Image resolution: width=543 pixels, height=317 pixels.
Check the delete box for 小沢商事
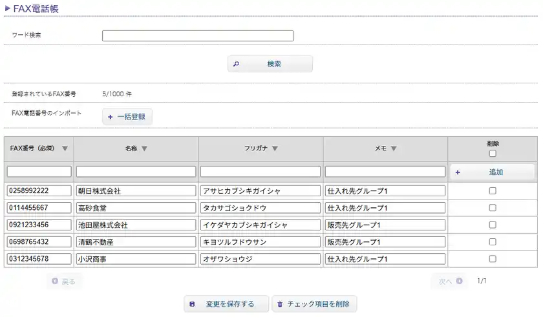[x=493, y=259]
